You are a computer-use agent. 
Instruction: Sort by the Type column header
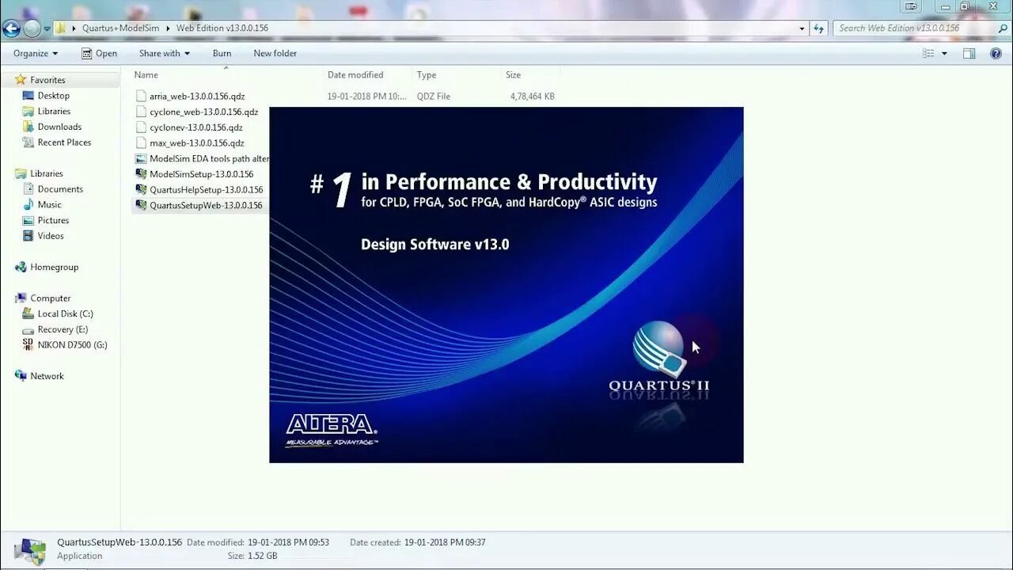427,74
